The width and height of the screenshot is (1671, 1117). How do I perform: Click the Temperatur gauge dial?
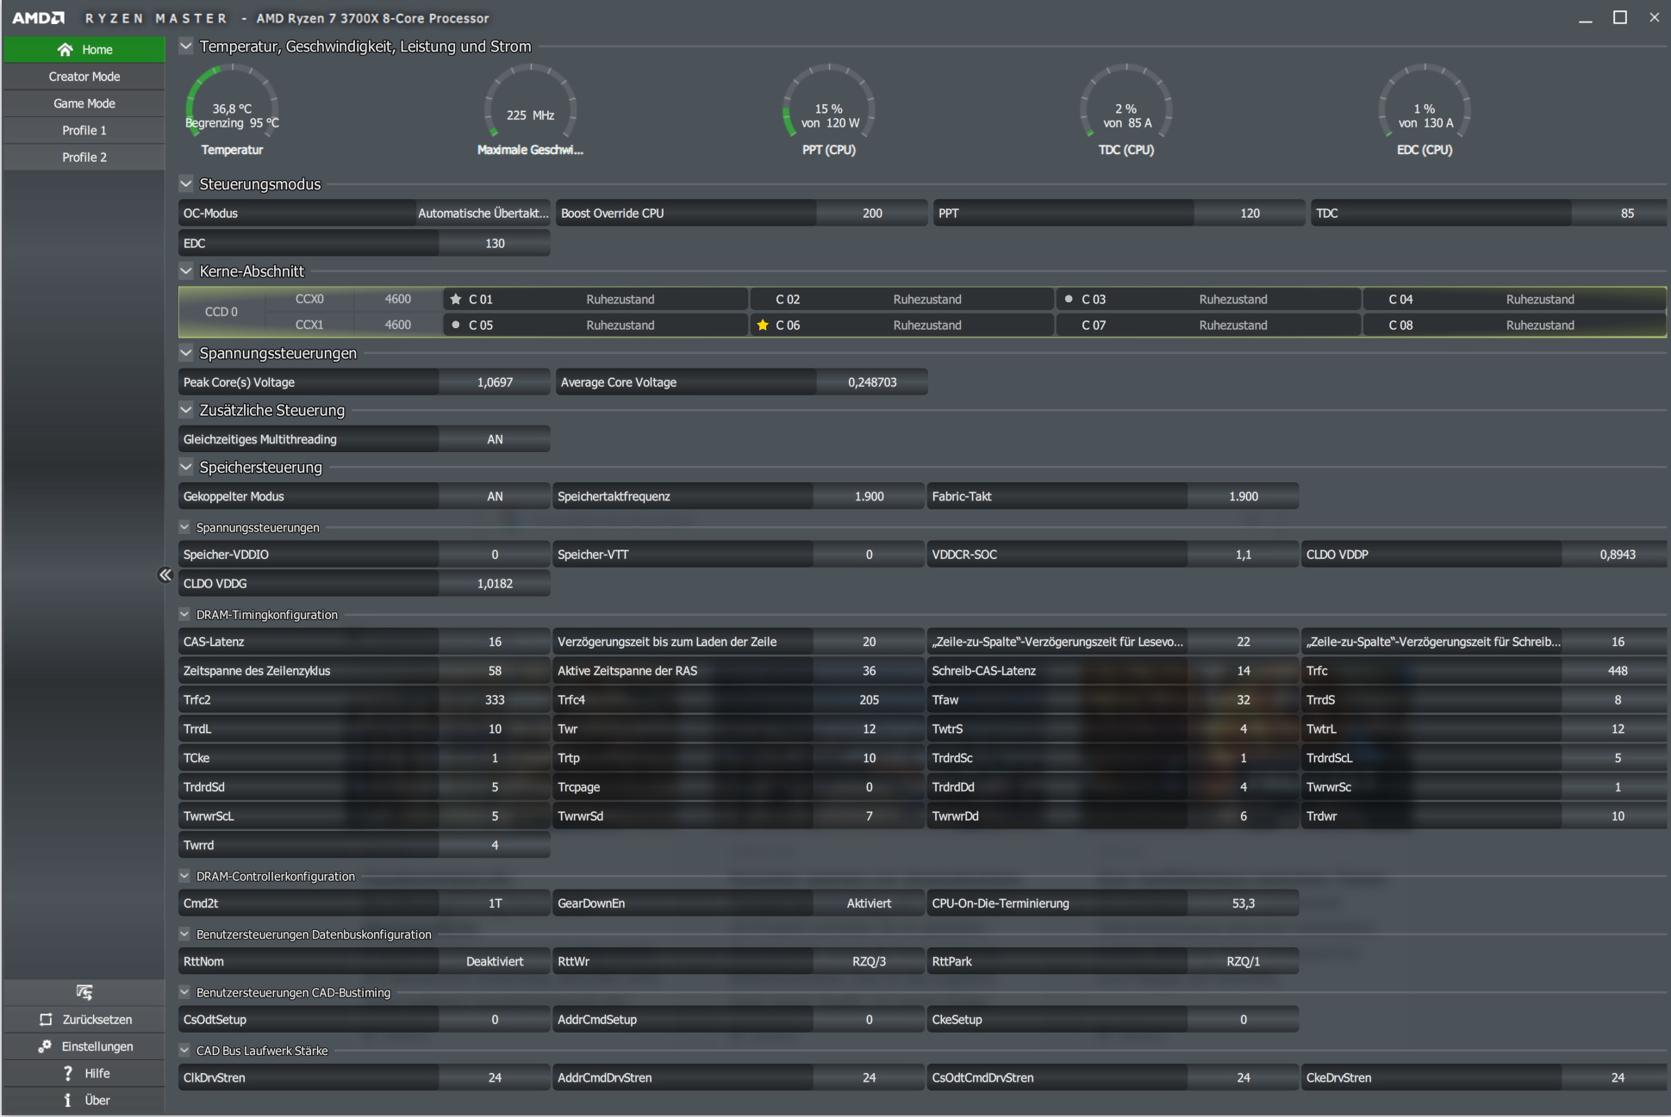click(x=232, y=109)
